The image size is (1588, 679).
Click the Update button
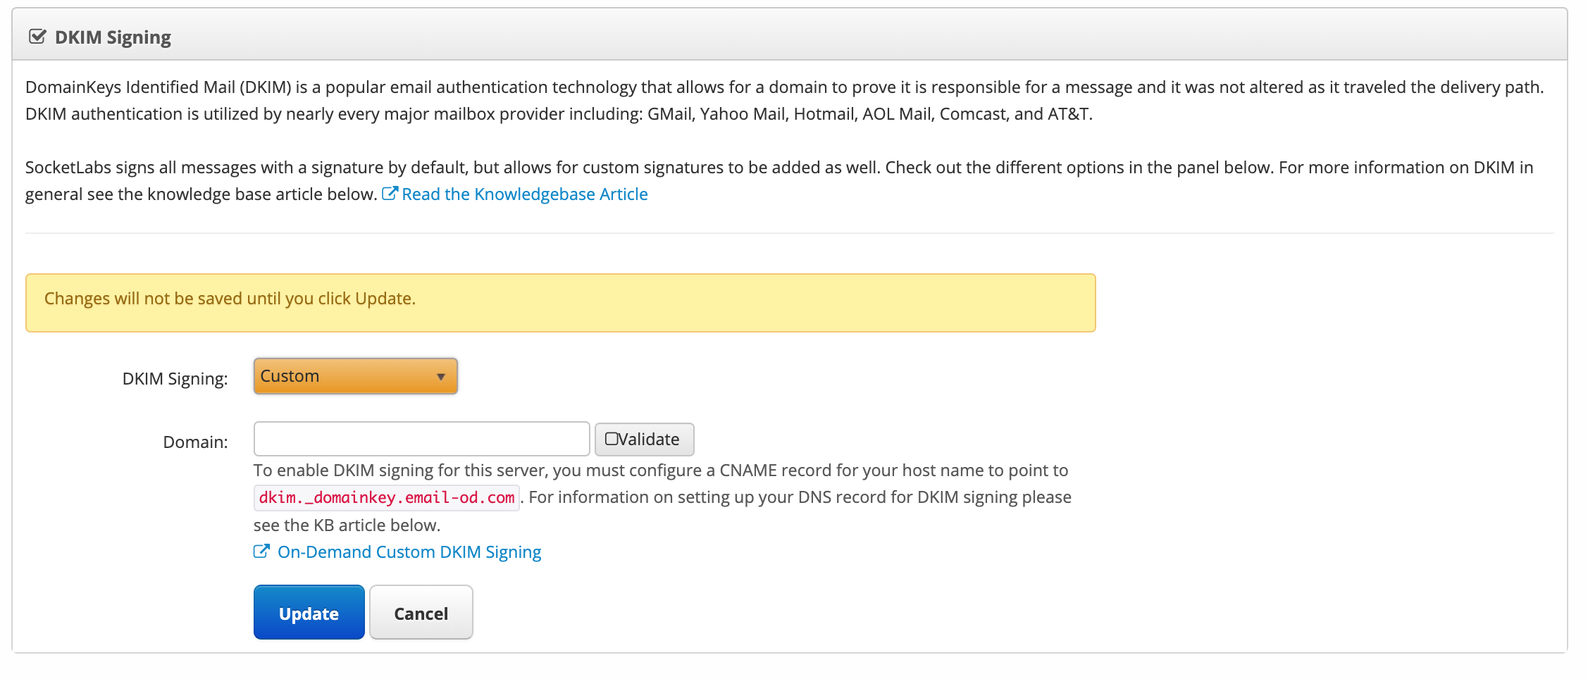[x=309, y=612]
